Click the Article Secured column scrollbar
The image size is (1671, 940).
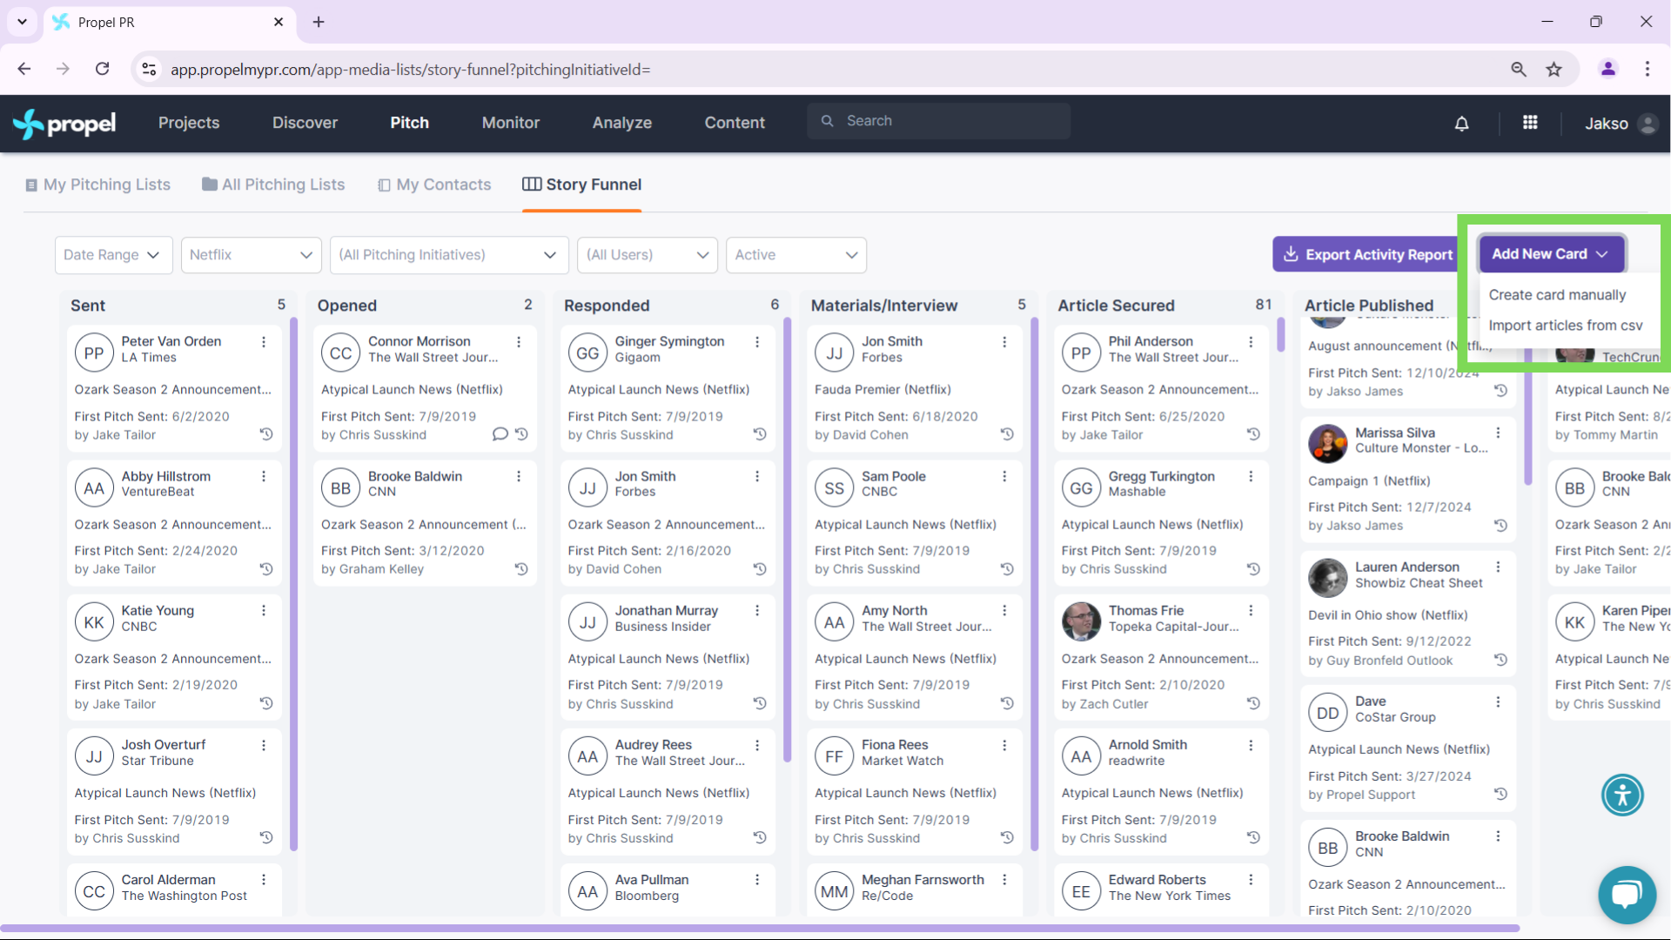click(1280, 334)
